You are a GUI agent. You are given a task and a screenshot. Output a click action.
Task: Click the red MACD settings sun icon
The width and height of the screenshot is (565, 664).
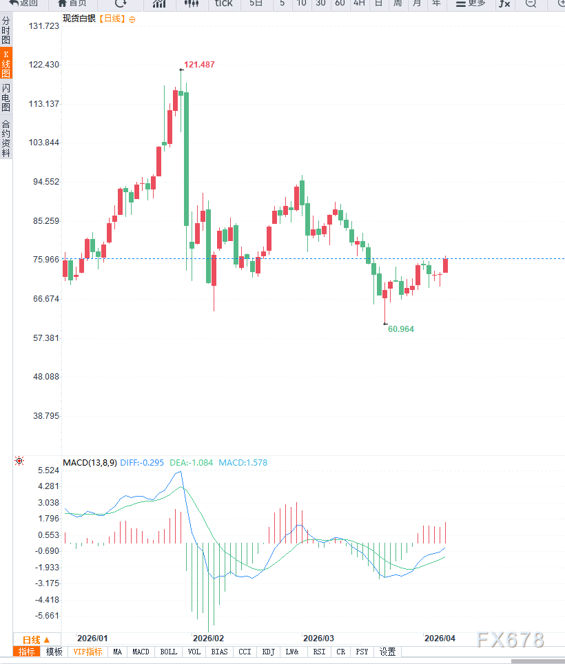19,461
